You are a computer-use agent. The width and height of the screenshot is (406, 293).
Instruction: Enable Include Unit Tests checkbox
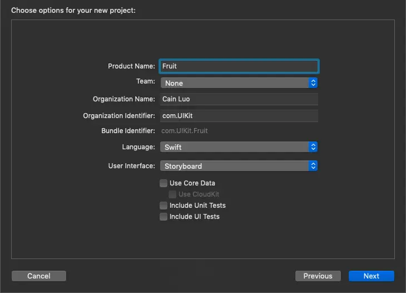(164, 206)
